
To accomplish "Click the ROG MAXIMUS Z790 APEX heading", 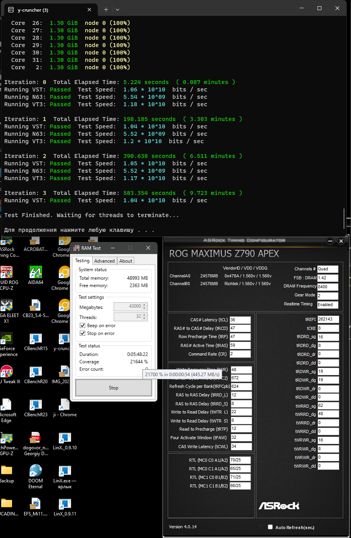I will point(224,254).
